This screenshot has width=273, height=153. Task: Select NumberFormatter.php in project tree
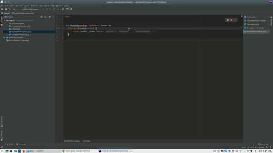pos(21,32)
